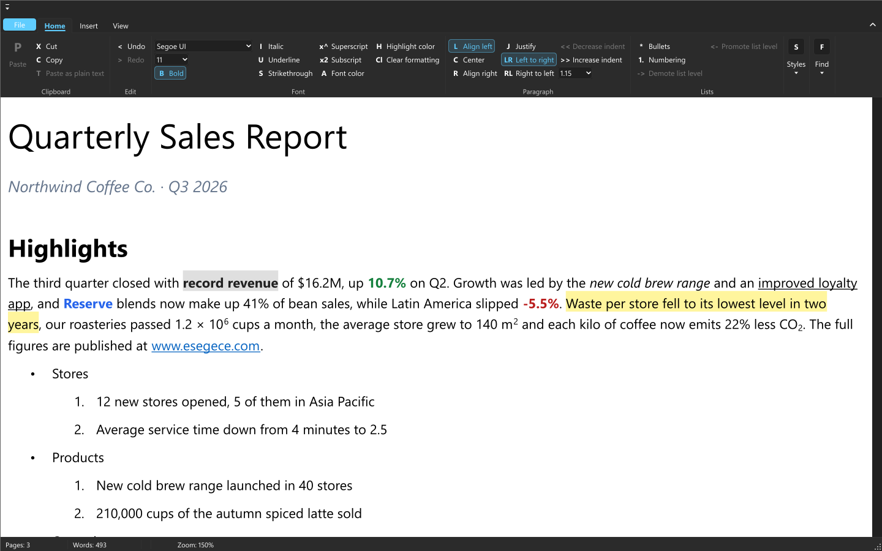The height and width of the screenshot is (551, 882).
Task: Justify the paragraph
Action: point(521,47)
